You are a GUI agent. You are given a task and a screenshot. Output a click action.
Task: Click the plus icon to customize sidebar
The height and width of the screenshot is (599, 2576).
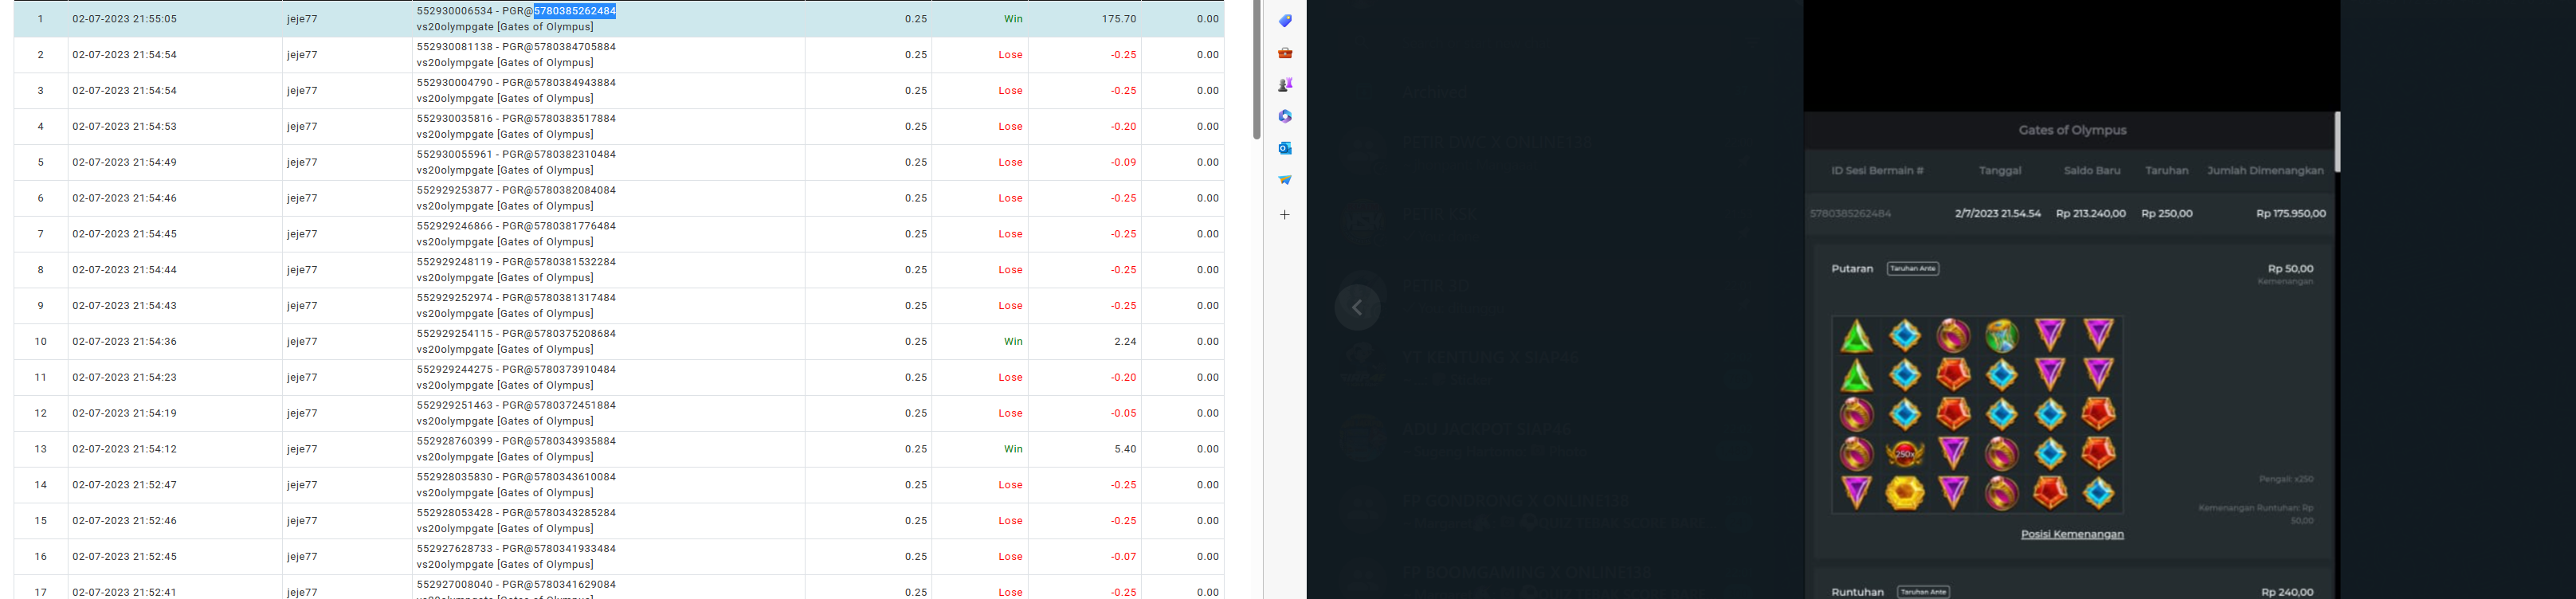pyautogui.click(x=1285, y=215)
